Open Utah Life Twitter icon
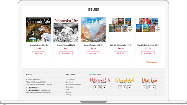The height and width of the screenshot is (105, 187). (x=154, y=87)
